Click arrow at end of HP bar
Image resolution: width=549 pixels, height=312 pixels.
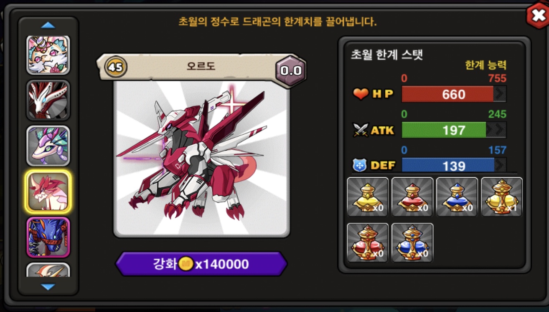click(500, 94)
